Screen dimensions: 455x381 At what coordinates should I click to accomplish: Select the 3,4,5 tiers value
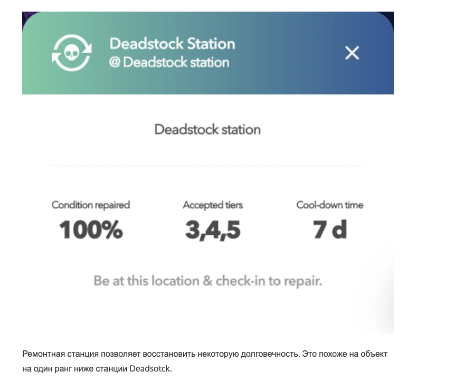click(213, 230)
